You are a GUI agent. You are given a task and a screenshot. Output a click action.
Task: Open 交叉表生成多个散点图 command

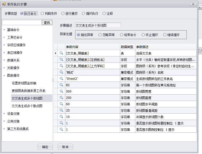pos(27,106)
